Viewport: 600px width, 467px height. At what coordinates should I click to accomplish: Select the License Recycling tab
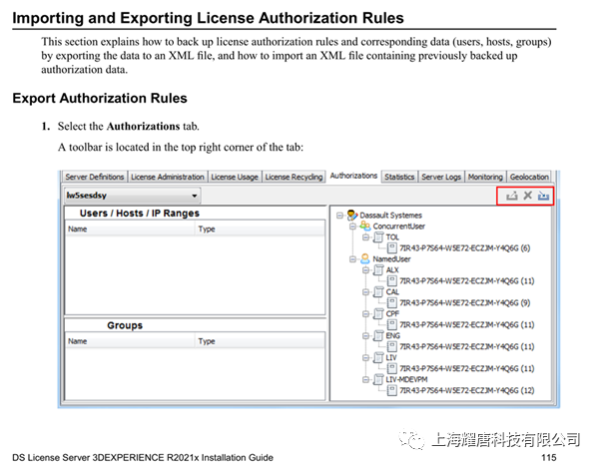[294, 177]
